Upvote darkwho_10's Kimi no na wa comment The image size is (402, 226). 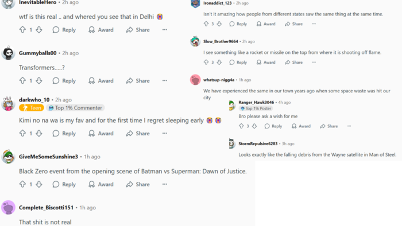[22, 133]
